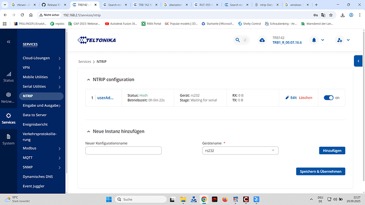
Task: Go back with the browser back arrow
Action: 5,15
